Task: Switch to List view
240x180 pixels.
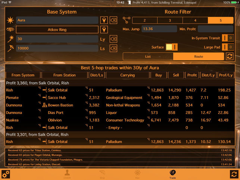Action: click(148, 56)
